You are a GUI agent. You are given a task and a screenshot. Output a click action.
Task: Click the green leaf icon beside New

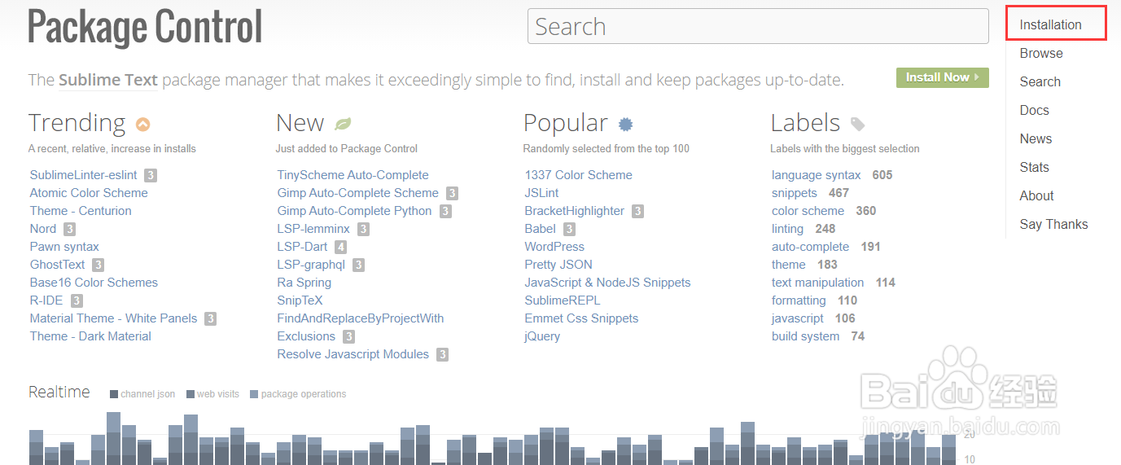click(344, 125)
